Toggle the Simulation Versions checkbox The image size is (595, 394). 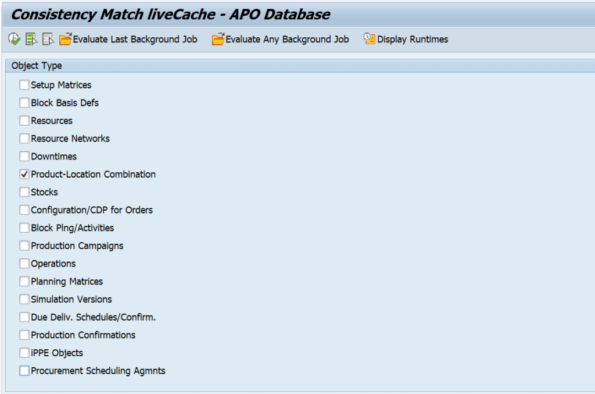24,299
